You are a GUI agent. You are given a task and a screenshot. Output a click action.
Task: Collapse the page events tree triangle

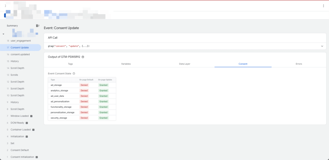[x=3, y=34]
